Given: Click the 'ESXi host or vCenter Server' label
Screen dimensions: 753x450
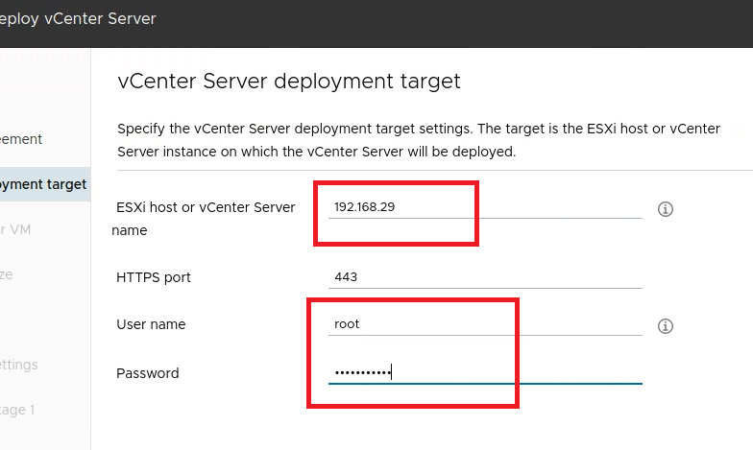Looking at the screenshot, I should [x=206, y=207].
